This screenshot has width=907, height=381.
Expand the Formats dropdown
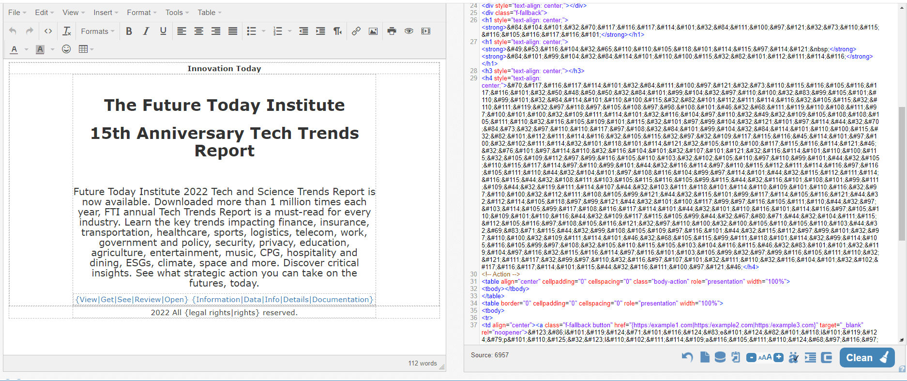point(97,31)
